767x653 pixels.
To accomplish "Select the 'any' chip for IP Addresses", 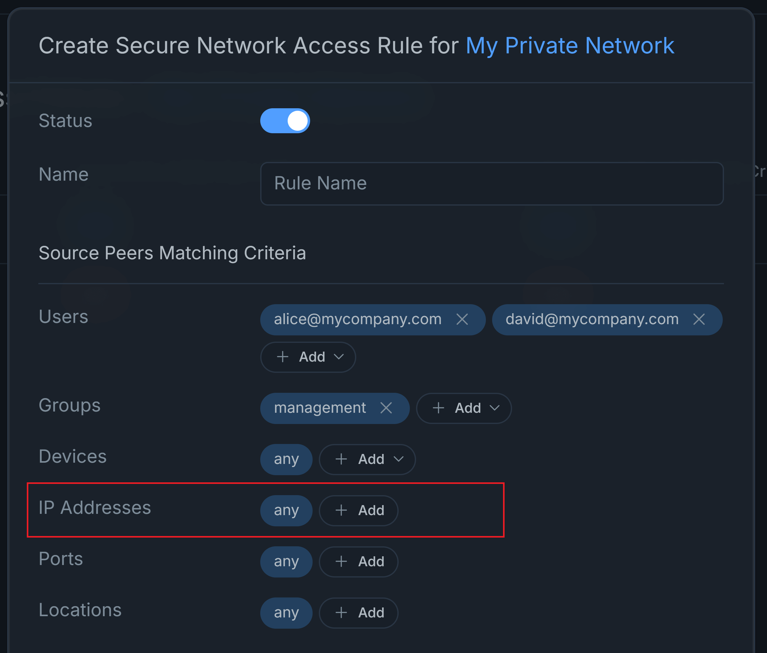I will pos(286,510).
